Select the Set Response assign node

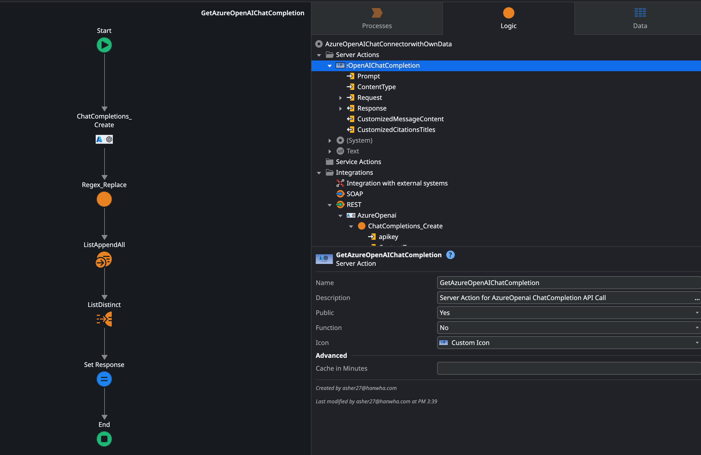pos(104,379)
